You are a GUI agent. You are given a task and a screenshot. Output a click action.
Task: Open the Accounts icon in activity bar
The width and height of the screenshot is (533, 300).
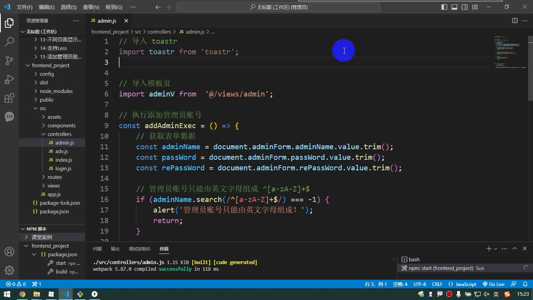tap(9, 252)
